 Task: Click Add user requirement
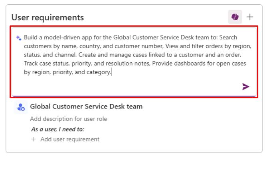[70, 139]
